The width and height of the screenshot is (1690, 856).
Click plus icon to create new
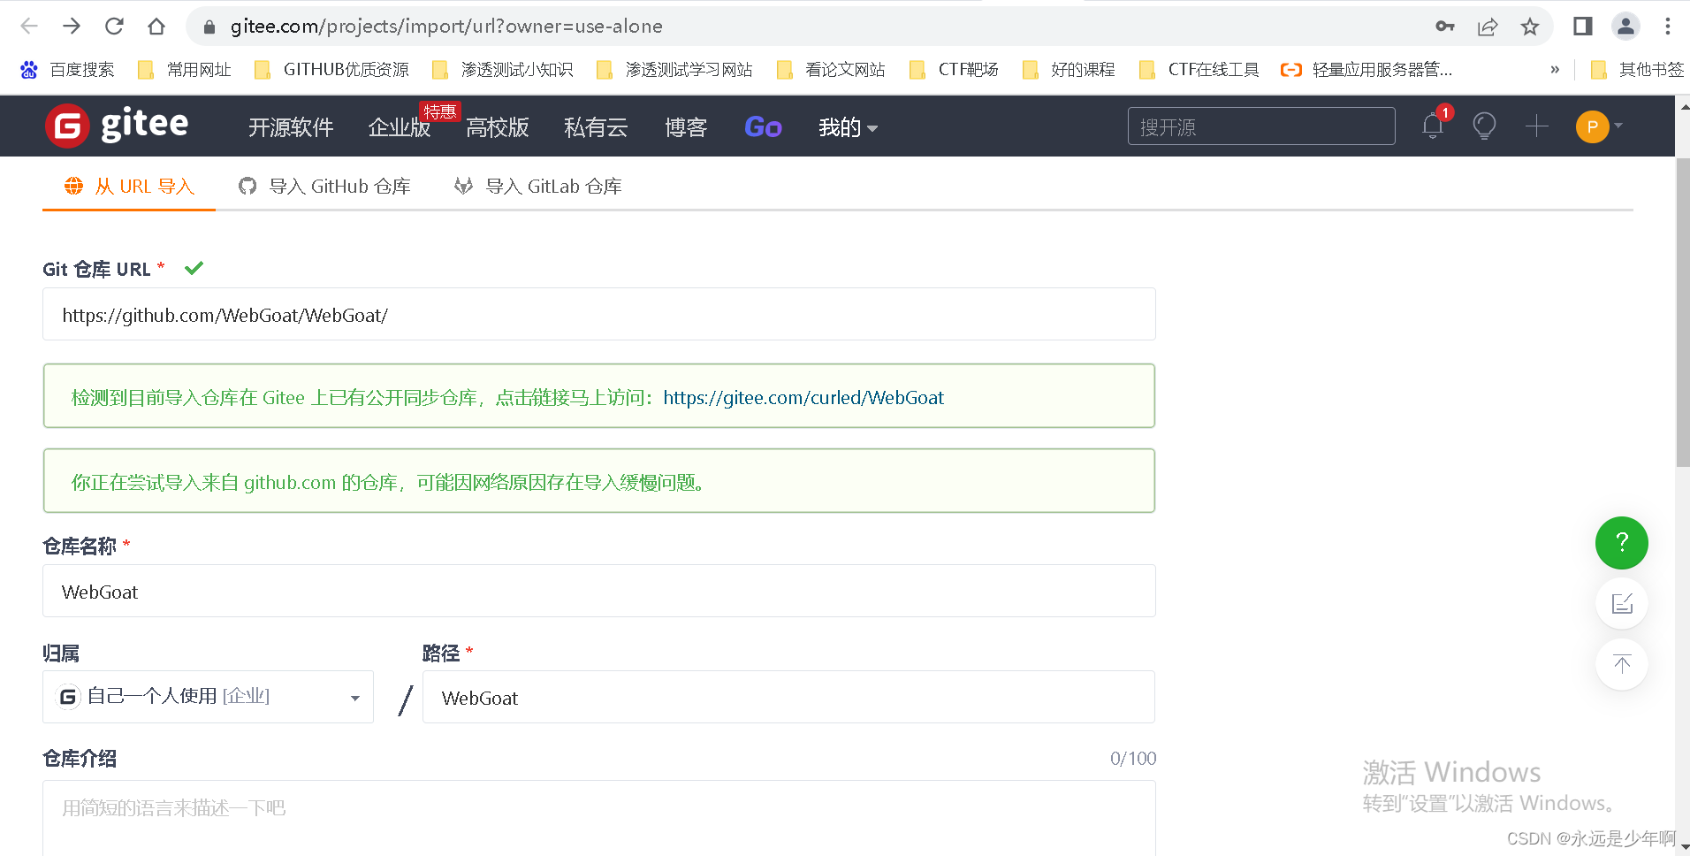coord(1537,126)
